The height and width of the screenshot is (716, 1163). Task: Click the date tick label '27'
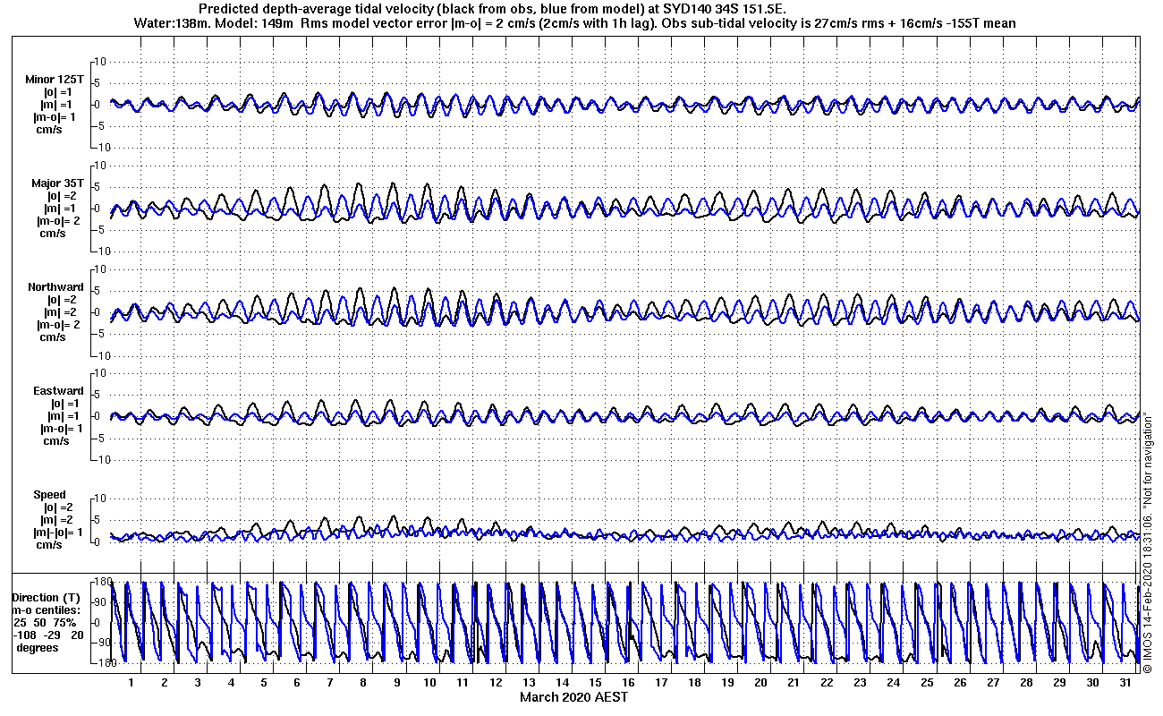992,682
